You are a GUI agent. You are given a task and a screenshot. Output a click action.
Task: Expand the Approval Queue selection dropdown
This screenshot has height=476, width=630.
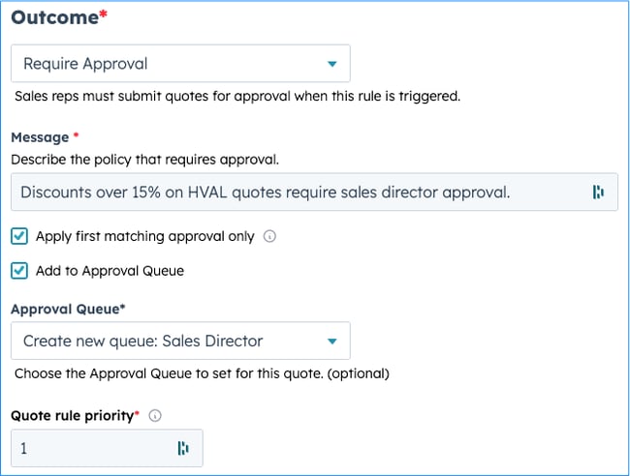point(180,341)
